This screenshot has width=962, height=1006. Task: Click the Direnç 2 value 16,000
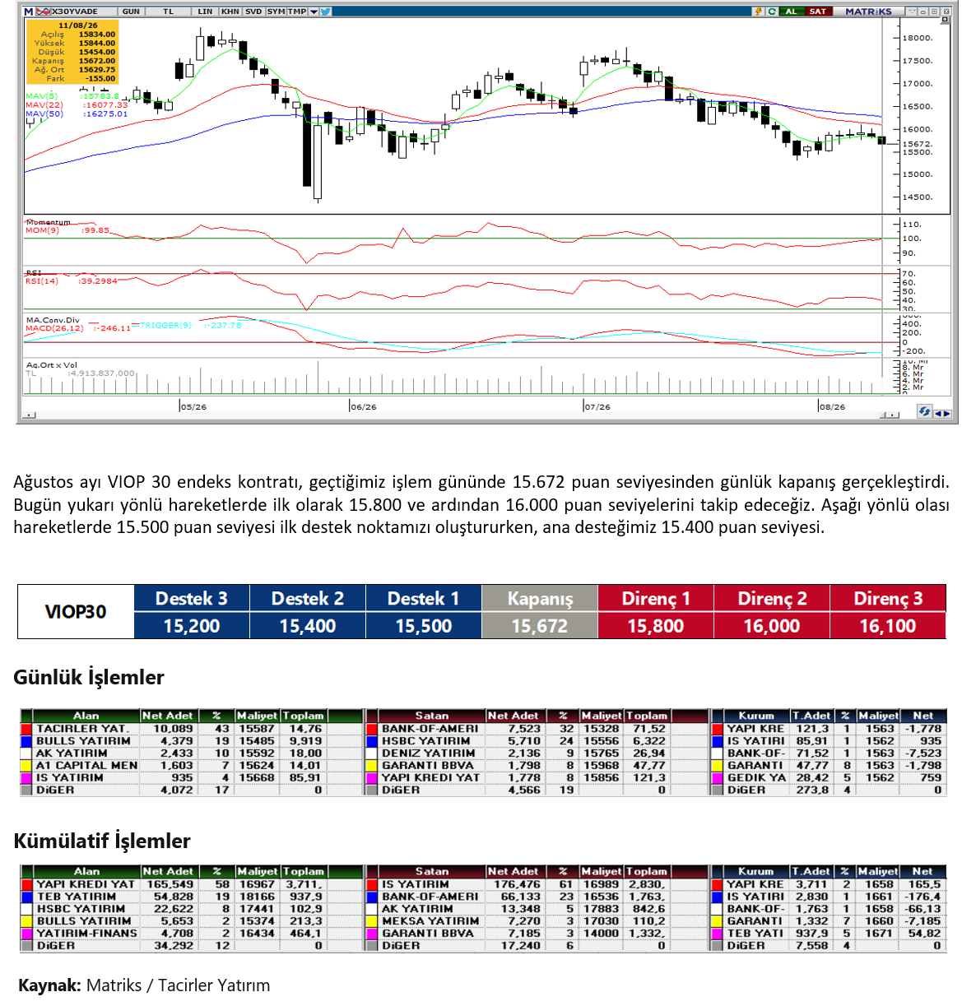point(772,626)
